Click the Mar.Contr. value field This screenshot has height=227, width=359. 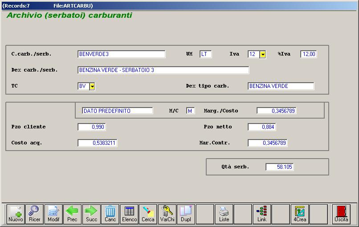pyautogui.click(x=268, y=143)
